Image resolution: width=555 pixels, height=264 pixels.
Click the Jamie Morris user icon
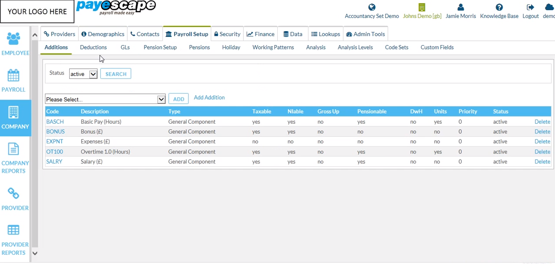[460, 7]
